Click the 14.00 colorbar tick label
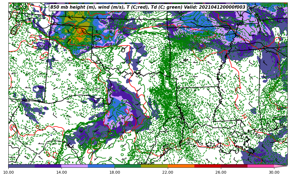This screenshot has width=290, height=177. pyautogui.click(x=62, y=172)
